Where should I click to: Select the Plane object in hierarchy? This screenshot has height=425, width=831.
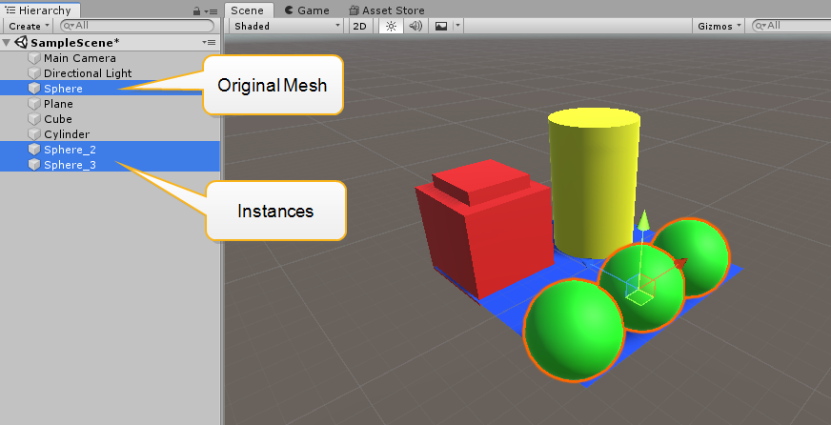point(58,104)
